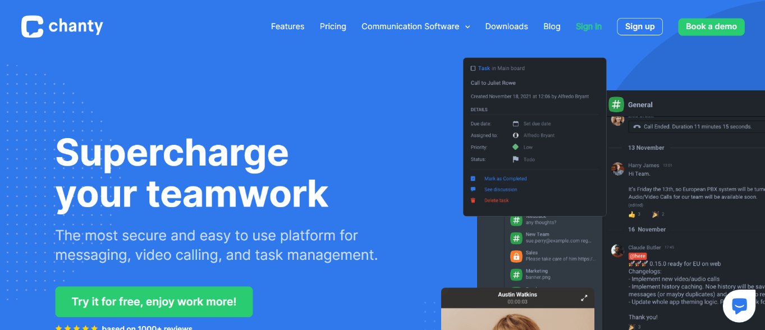
Task: Click the Sign up button
Action: coord(640,26)
